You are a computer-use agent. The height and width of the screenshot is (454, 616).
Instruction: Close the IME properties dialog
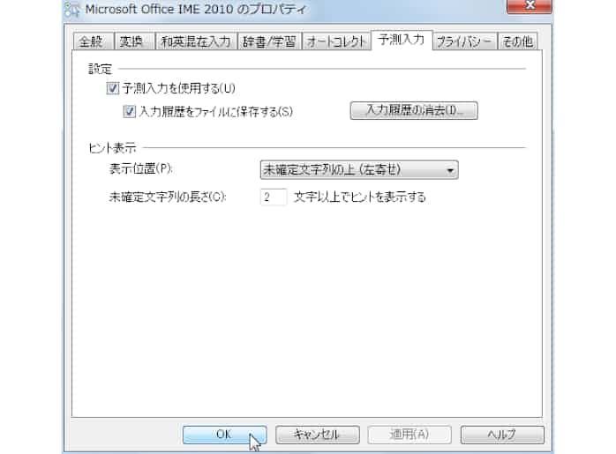tap(529, 5)
